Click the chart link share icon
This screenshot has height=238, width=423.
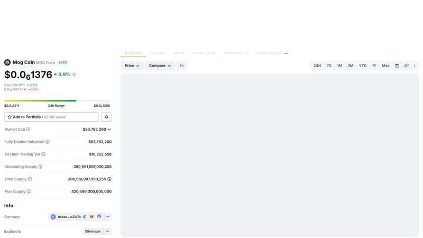pyautogui.click(x=406, y=66)
